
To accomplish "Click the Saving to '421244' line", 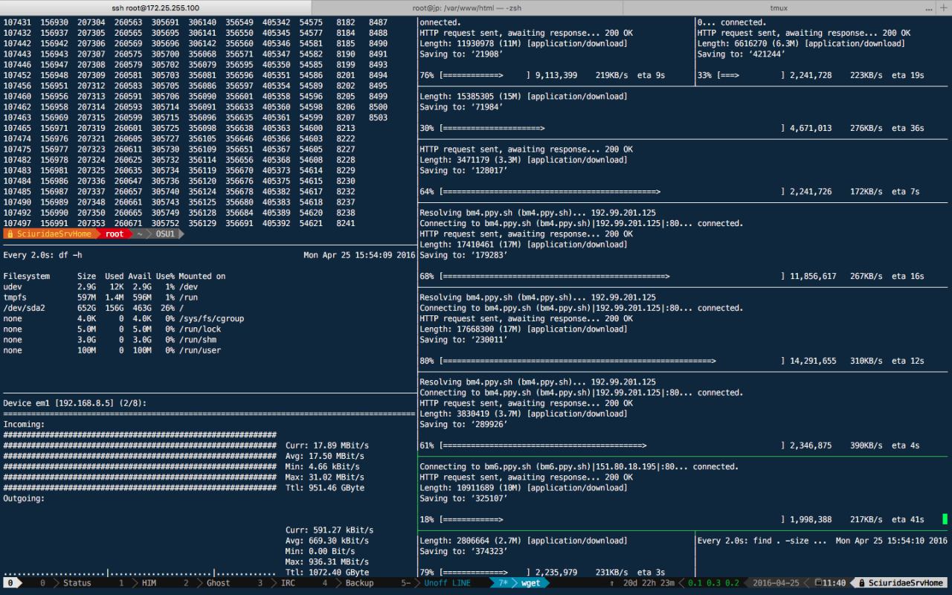I will coord(741,54).
